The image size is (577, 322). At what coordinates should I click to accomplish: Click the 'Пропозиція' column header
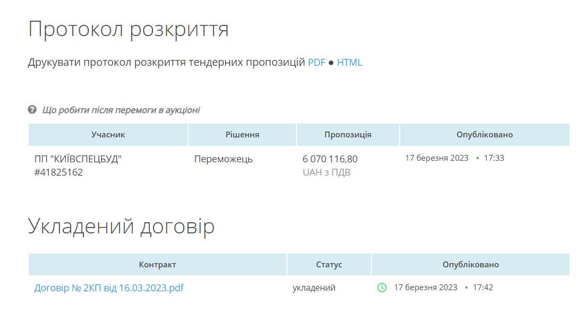coord(347,135)
